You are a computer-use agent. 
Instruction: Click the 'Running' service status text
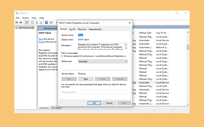click(x=82, y=74)
